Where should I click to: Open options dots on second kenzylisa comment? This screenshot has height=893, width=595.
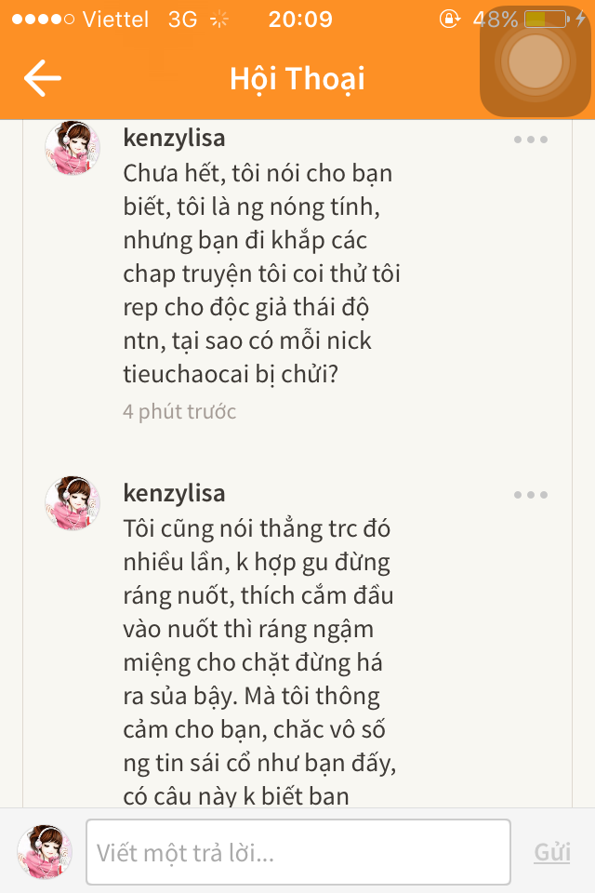tap(531, 495)
